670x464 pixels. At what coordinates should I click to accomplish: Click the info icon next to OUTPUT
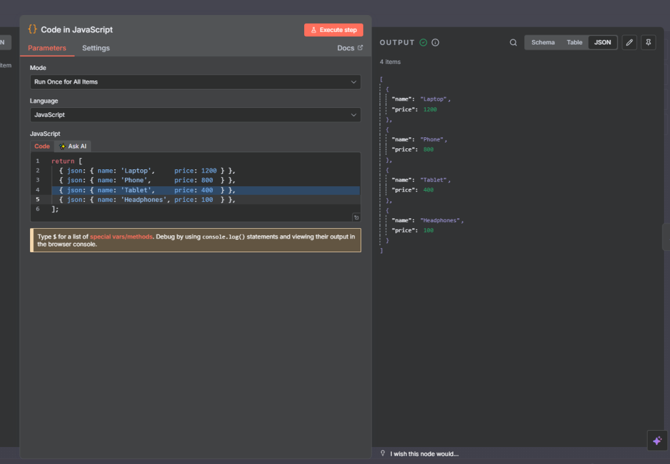pyautogui.click(x=436, y=42)
